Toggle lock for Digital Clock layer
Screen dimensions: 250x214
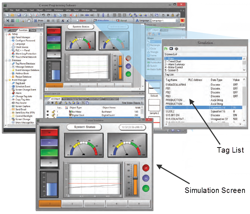point(53,115)
